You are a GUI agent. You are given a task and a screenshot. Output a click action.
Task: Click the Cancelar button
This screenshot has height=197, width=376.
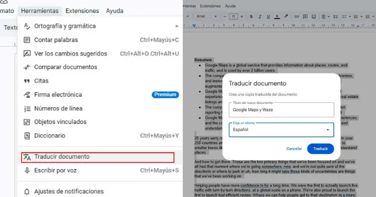(294, 149)
